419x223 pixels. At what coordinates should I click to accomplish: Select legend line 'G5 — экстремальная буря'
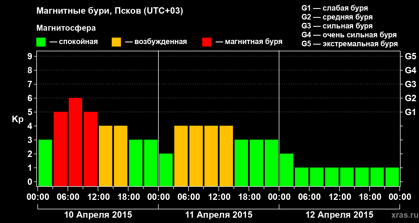click(350, 44)
